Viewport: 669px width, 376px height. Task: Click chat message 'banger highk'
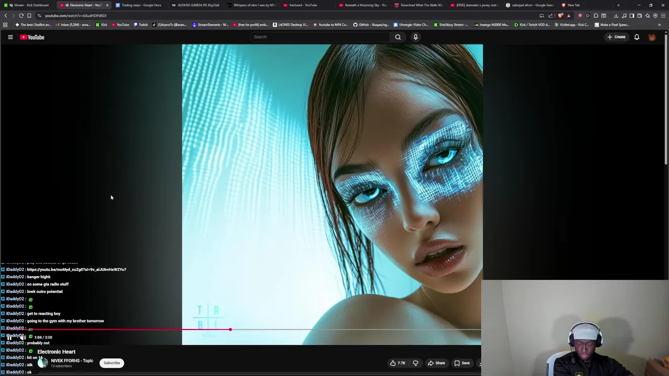(39, 277)
